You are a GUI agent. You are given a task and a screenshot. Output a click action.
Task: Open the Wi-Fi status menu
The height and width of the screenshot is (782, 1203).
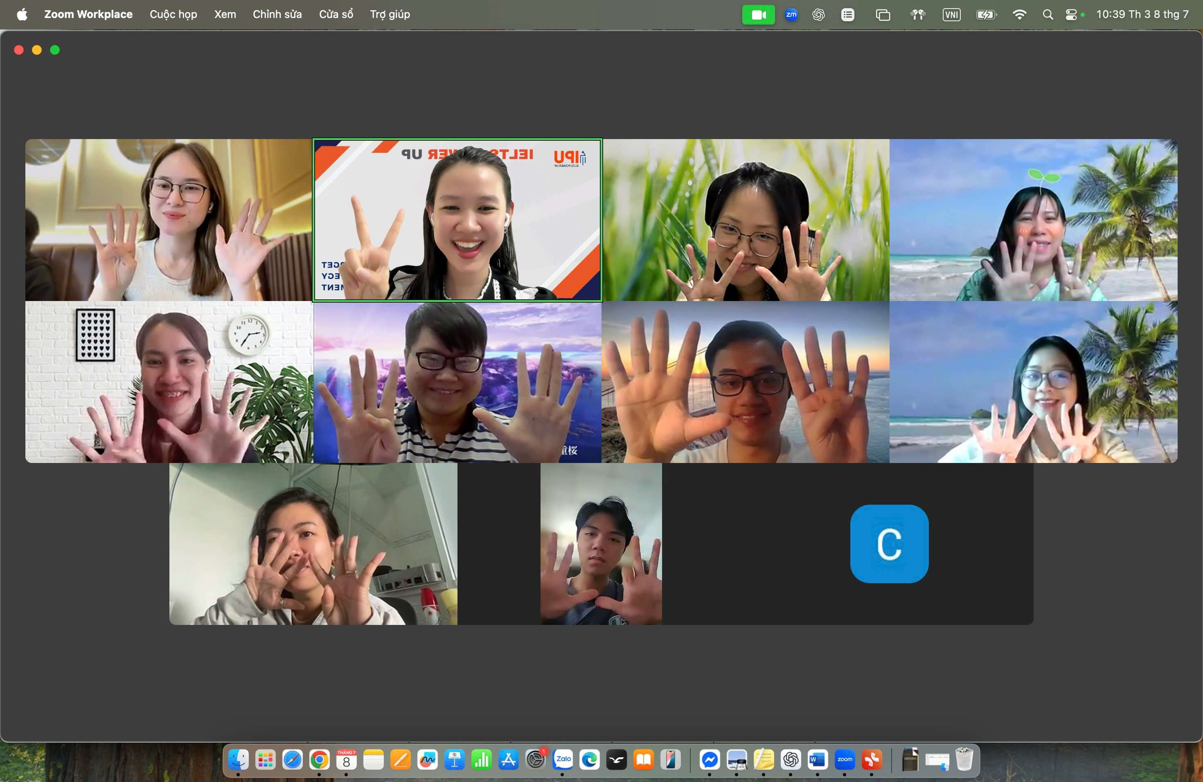tap(1020, 15)
